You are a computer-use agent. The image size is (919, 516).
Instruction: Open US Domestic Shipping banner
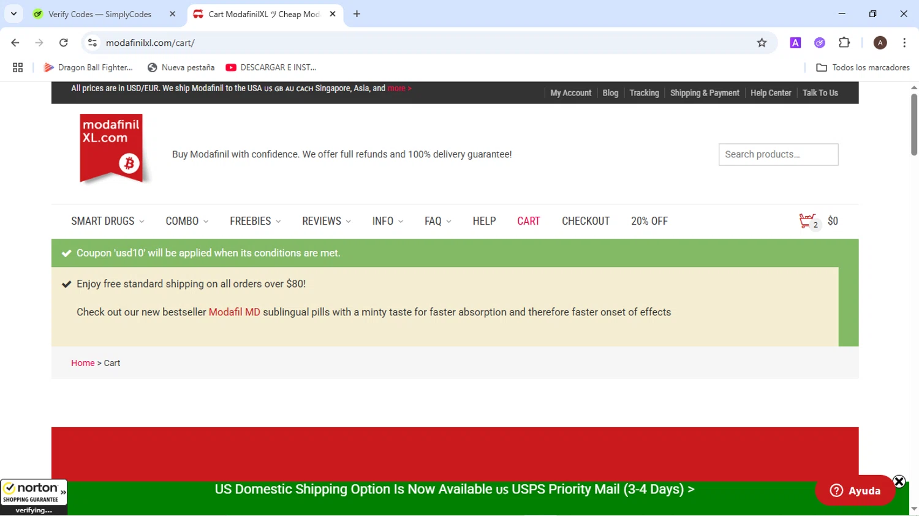(x=455, y=489)
